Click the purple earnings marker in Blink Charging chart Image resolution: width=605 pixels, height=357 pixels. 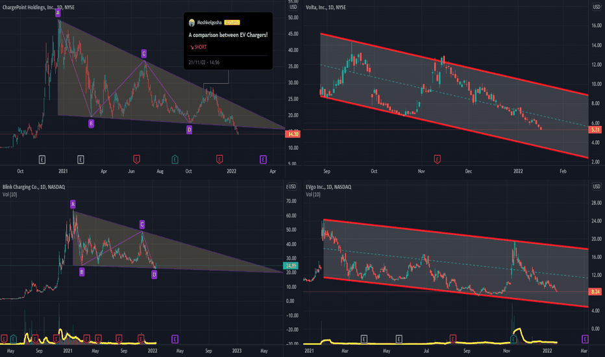coord(175,339)
